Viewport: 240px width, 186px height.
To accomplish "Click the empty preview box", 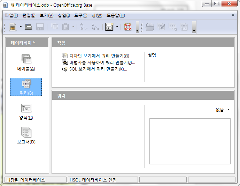I will coord(190,141).
